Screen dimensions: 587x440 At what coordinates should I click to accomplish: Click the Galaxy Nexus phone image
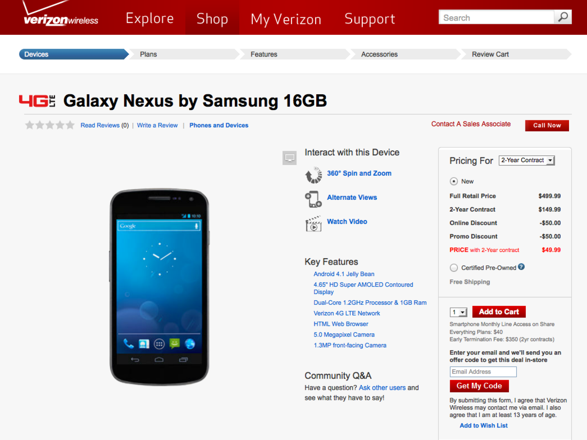coord(159,287)
